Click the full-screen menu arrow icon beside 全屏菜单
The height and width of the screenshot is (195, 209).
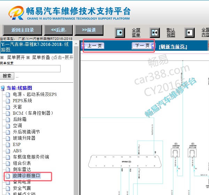coord(120,33)
